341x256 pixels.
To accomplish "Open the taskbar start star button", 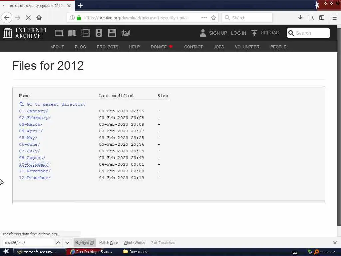I will click(x=6, y=252).
